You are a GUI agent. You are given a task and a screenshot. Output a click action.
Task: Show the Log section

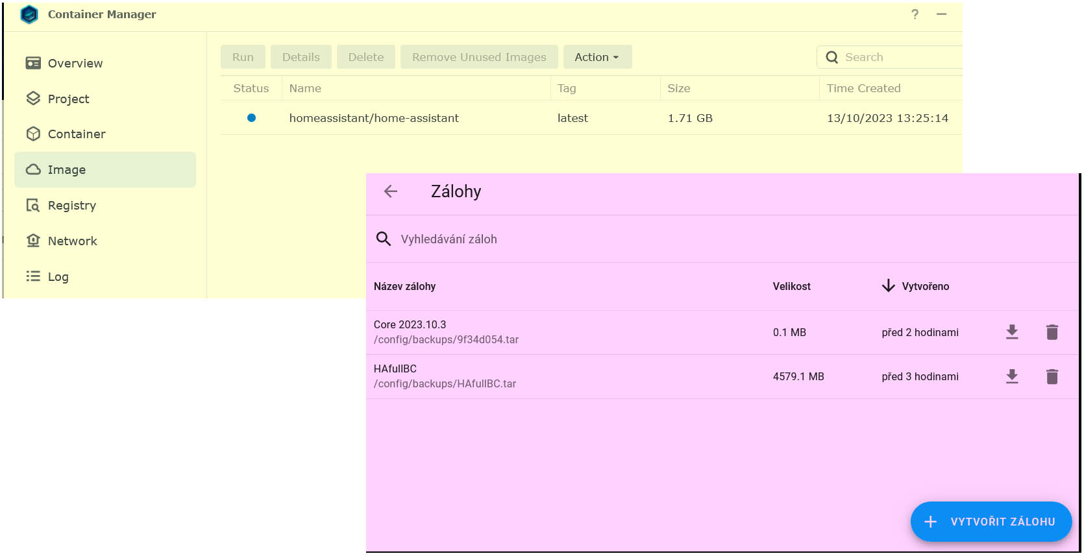(105, 276)
